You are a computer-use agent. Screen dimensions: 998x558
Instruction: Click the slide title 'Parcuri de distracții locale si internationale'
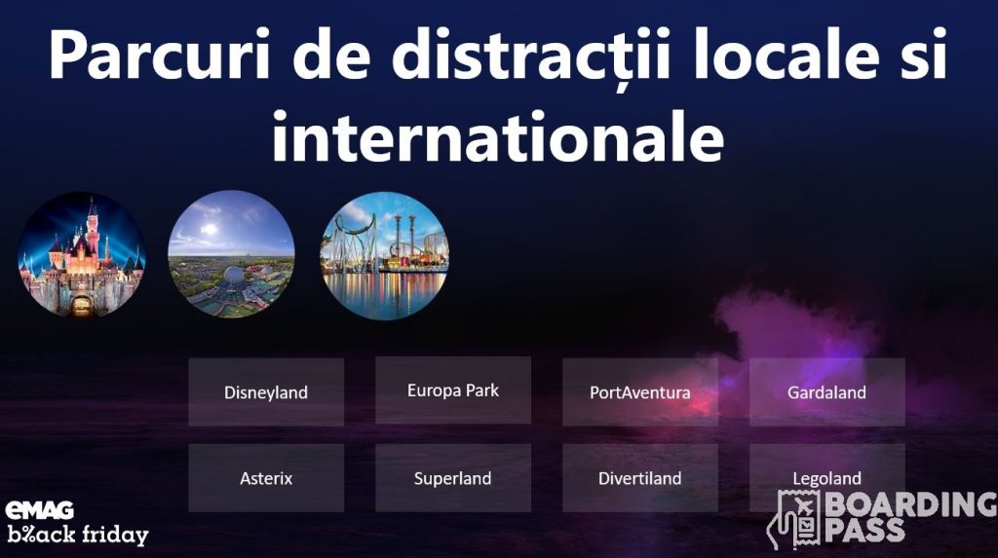(498, 94)
